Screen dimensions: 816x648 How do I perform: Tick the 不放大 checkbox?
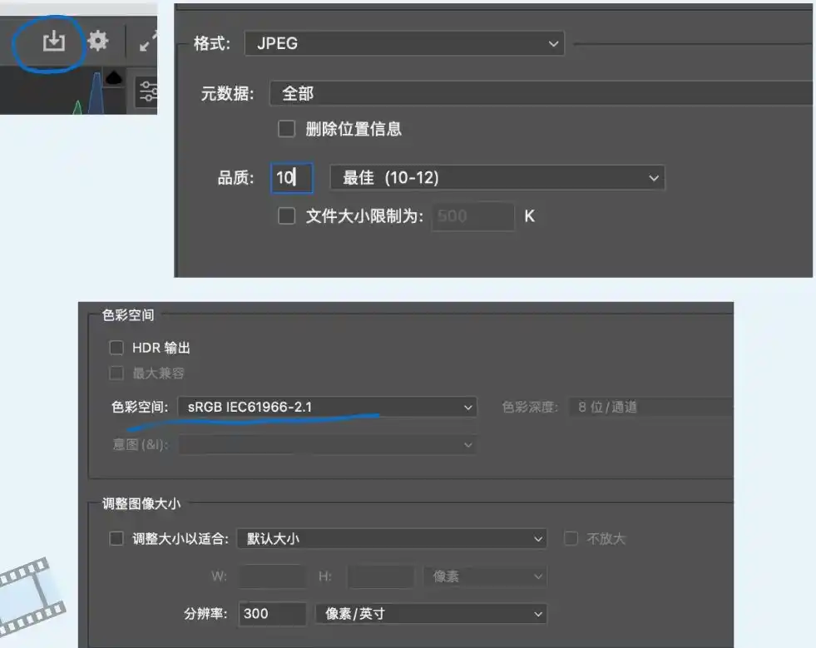(571, 538)
